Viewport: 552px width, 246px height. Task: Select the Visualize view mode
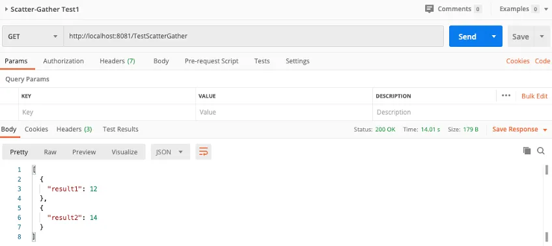[124, 152]
